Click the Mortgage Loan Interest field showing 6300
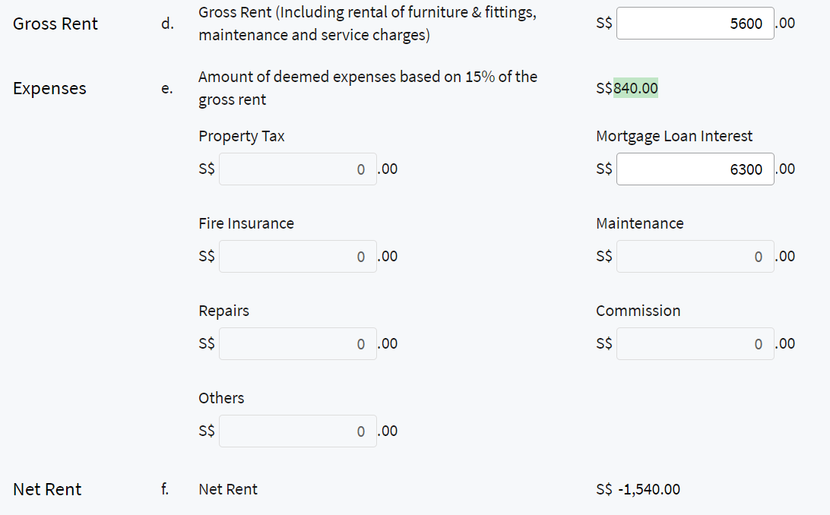This screenshot has width=830, height=515. pos(695,169)
